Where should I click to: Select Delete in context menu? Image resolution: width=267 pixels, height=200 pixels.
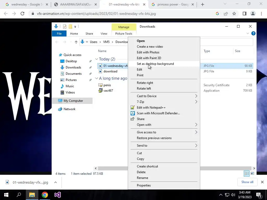pyautogui.click(x=164, y=172)
